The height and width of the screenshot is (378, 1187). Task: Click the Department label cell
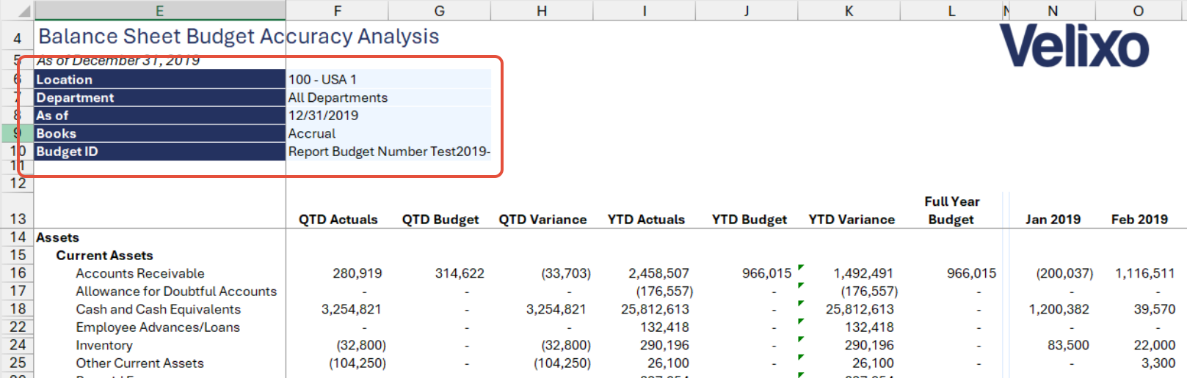[x=160, y=97]
